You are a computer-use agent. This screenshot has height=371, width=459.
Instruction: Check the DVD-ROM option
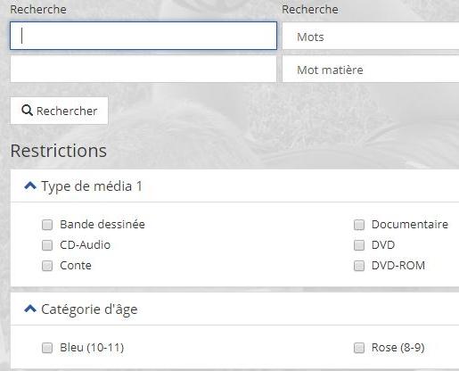coord(359,266)
